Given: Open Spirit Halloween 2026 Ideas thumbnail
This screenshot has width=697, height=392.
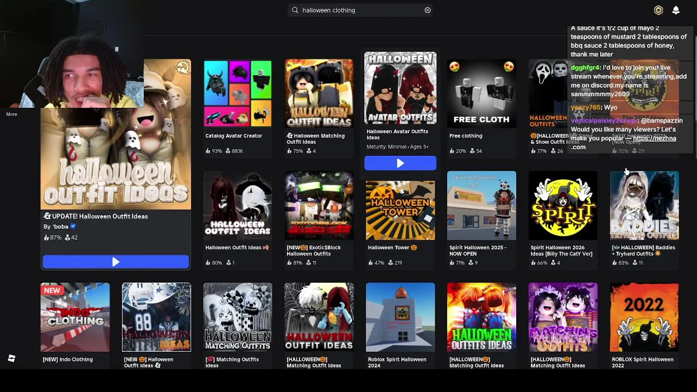Looking at the screenshot, I should [x=563, y=206].
